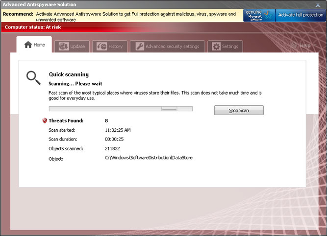Click the 'Objects scanned:' label
Screen dimensions: 327x236
66,148
